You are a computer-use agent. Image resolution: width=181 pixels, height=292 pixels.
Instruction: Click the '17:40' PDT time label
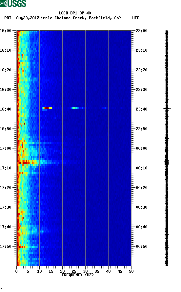6,227
